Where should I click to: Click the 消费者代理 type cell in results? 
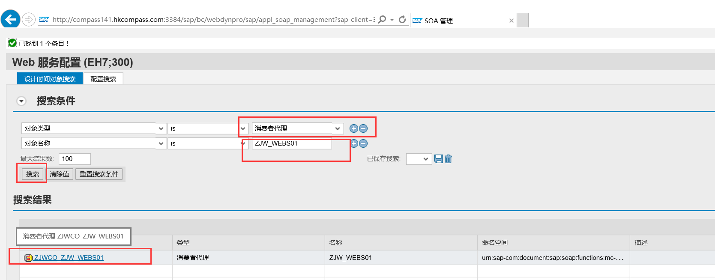pyautogui.click(x=248, y=258)
